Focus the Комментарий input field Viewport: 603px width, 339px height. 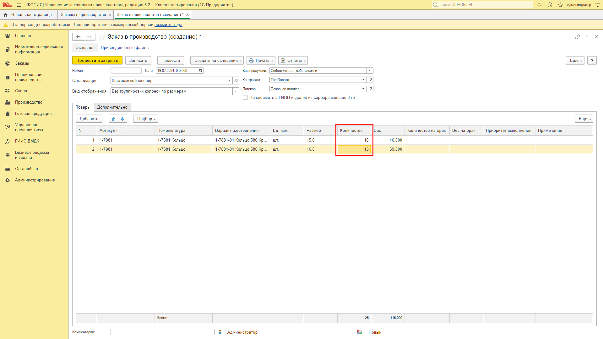point(162,332)
